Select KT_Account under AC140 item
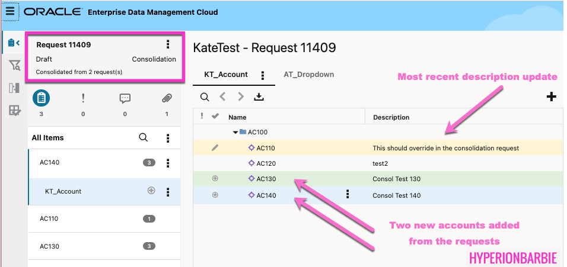The height and width of the screenshot is (267, 567). pyautogui.click(x=63, y=191)
